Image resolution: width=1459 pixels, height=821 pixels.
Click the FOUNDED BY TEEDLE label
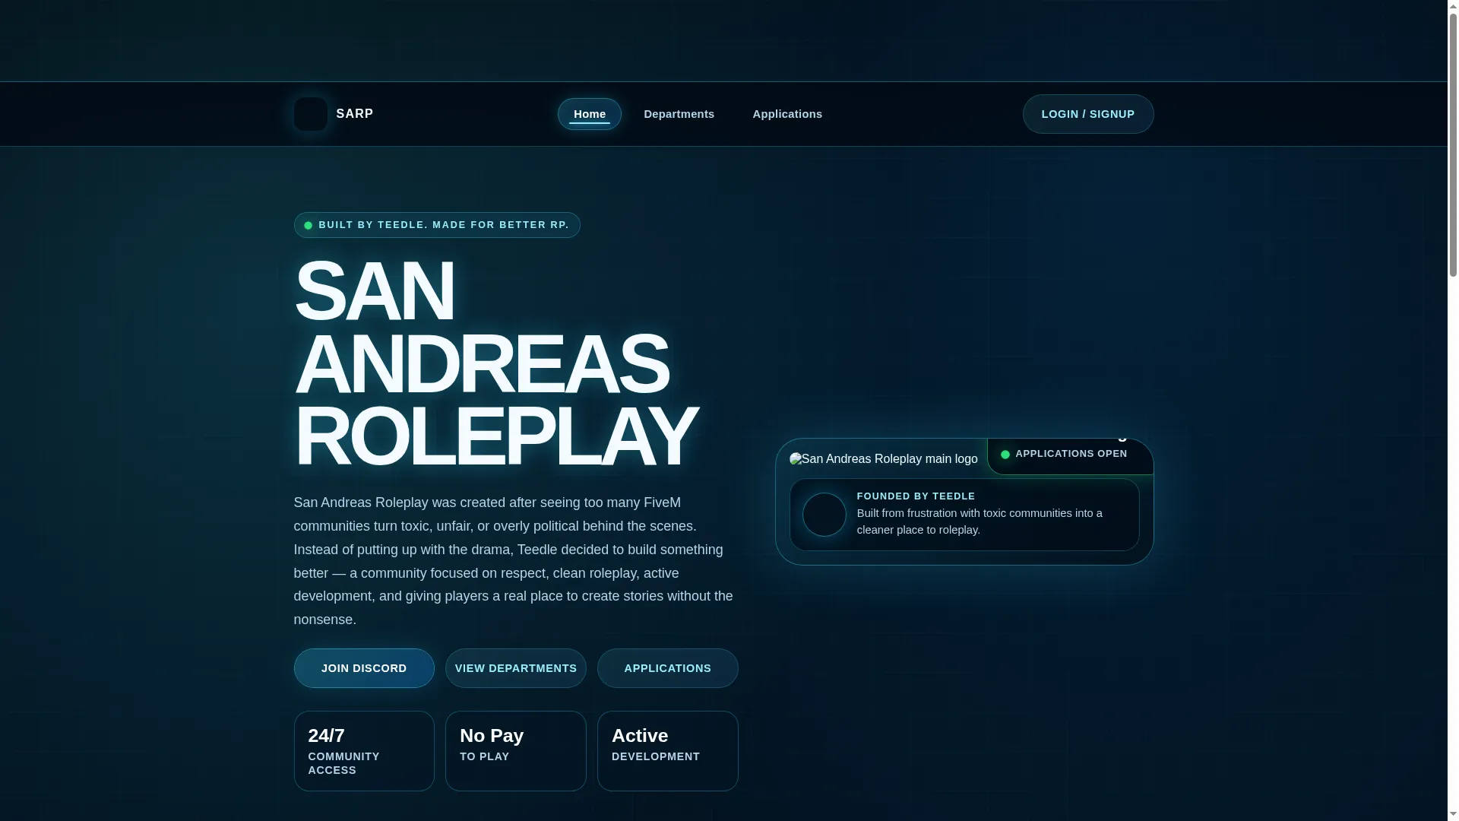coord(916,496)
